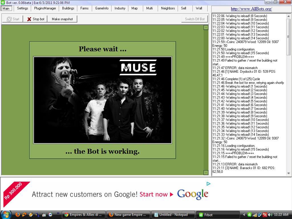The width and height of the screenshot is (292, 219).
Task: Select the Multi tab
Action: (149, 8)
